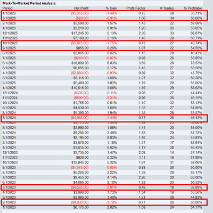The width and height of the screenshot is (213, 213).
Task: Click the $855.00 net profit cell
Action: 83,48
